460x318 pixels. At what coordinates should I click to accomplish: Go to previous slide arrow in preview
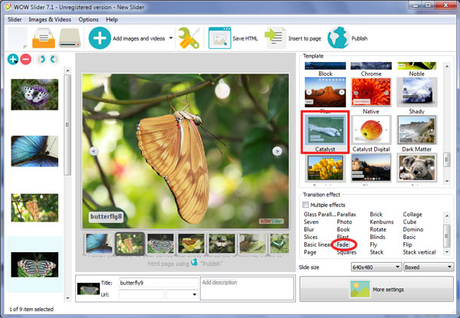[x=94, y=151]
